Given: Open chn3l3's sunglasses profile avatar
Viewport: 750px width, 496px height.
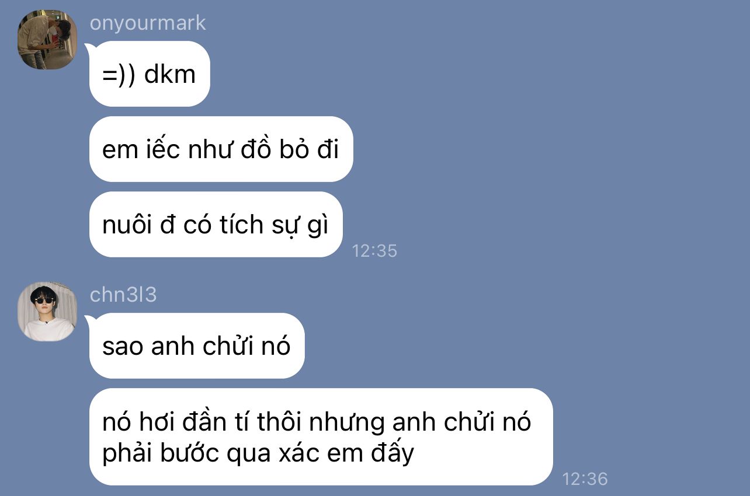Looking at the screenshot, I should 48,312.
